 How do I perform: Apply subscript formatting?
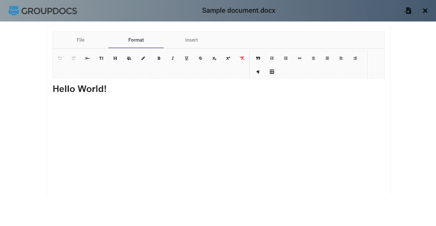tap(214, 58)
